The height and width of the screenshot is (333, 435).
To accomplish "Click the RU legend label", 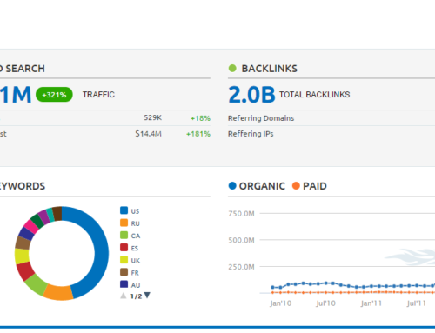I will pyautogui.click(x=135, y=223).
